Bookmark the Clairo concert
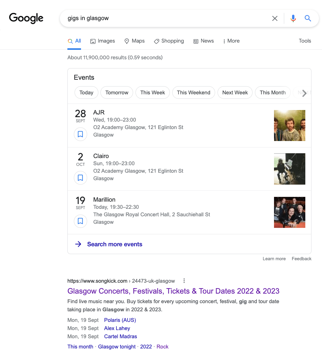This screenshot has width=322, height=359. (x=80, y=177)
